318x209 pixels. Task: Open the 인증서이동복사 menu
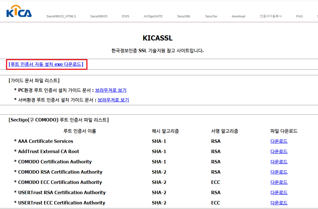tap(271, 16)
